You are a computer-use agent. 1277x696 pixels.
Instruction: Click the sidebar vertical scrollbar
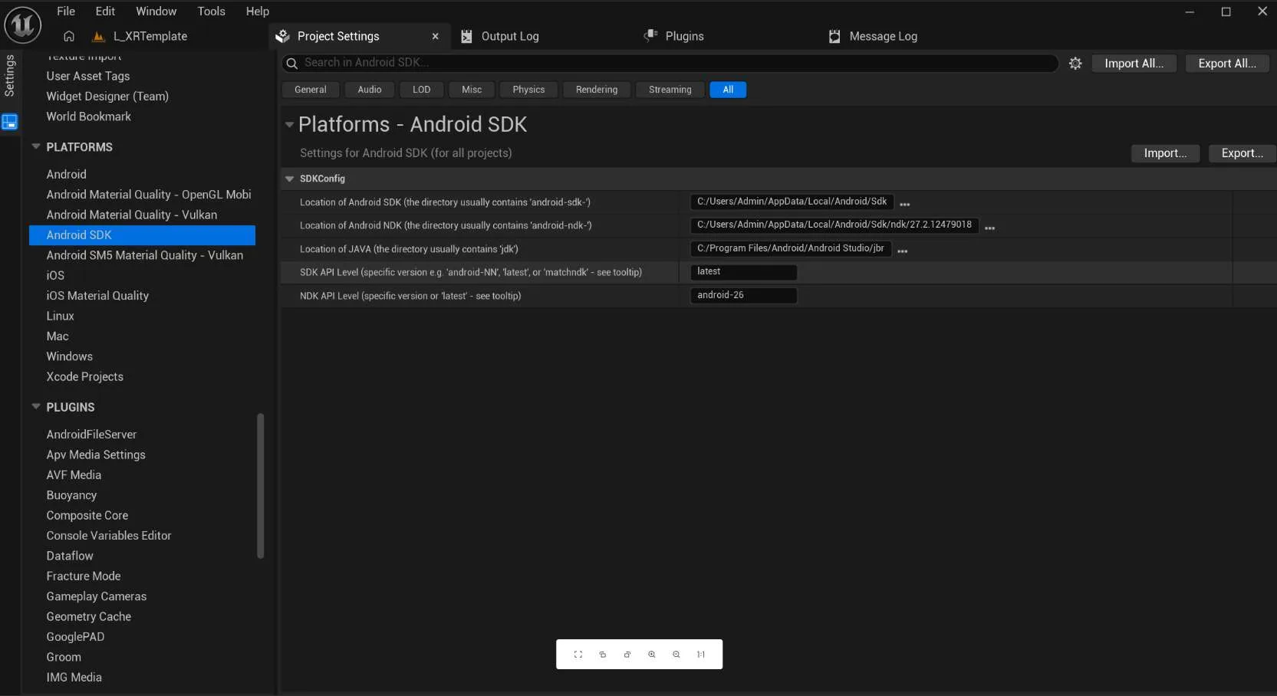click(x=261, y=486)
